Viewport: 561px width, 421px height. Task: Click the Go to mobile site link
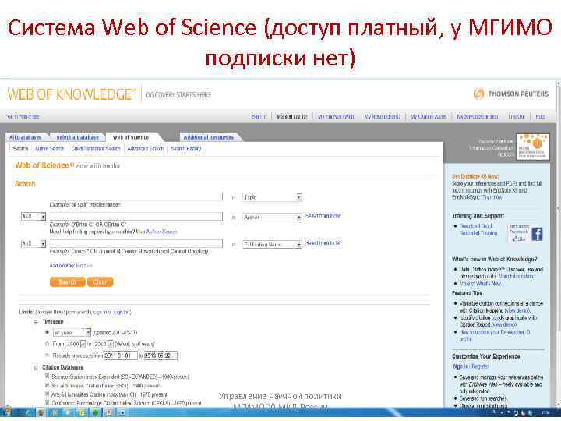coord(23,117)
